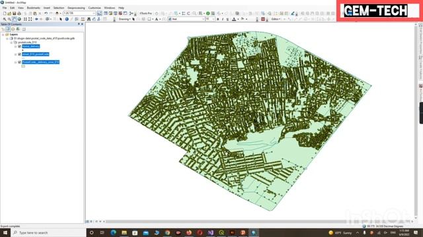Open the Catalog window icon
This screenshot has width=423, height=237.
[110, 13]
